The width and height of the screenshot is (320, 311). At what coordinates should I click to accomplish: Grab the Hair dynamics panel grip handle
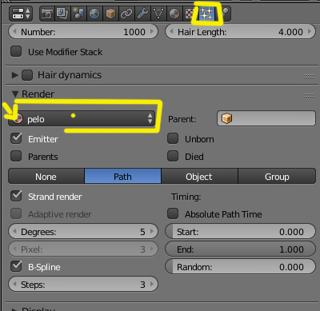(310, 76)
